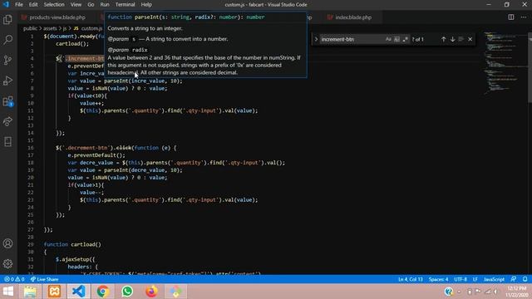Screen dimensions: 532x299
Task: Click line number 16 in gutter
Action: pyautogui.click(x=31, y=148)
